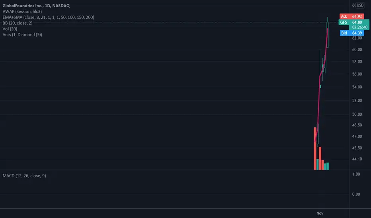The image size is (371, 218).
Task: Click the green GFS 64.80 price label
Action: coord(354,22)
